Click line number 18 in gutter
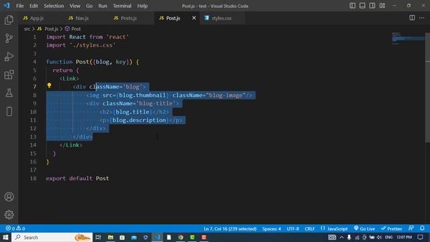 click(x=33, y=178)
